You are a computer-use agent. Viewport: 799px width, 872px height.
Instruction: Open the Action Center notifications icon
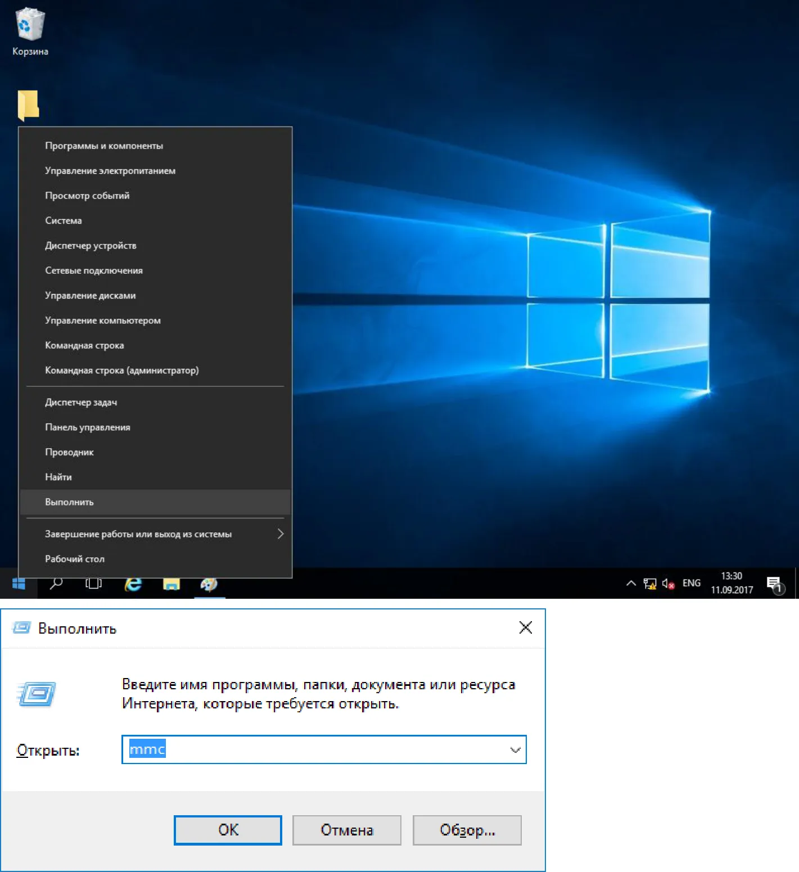(775, 585)
